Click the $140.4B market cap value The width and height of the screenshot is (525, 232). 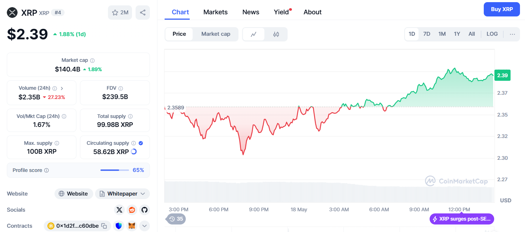(67, 69)
